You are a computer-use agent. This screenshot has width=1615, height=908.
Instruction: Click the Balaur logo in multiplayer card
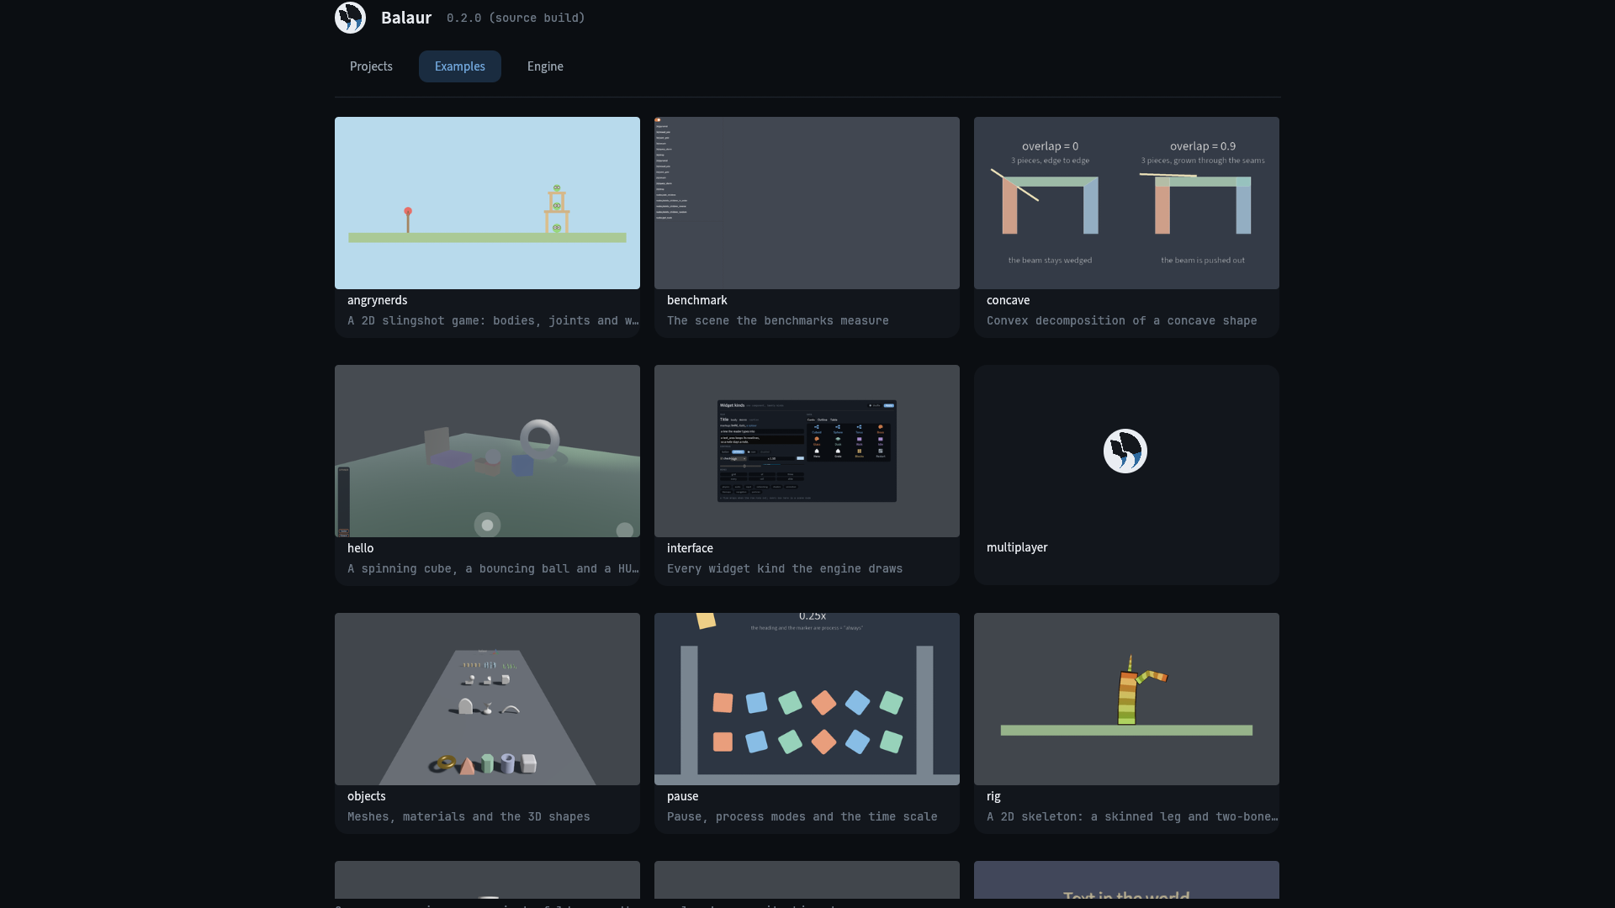pos(1125,451)
